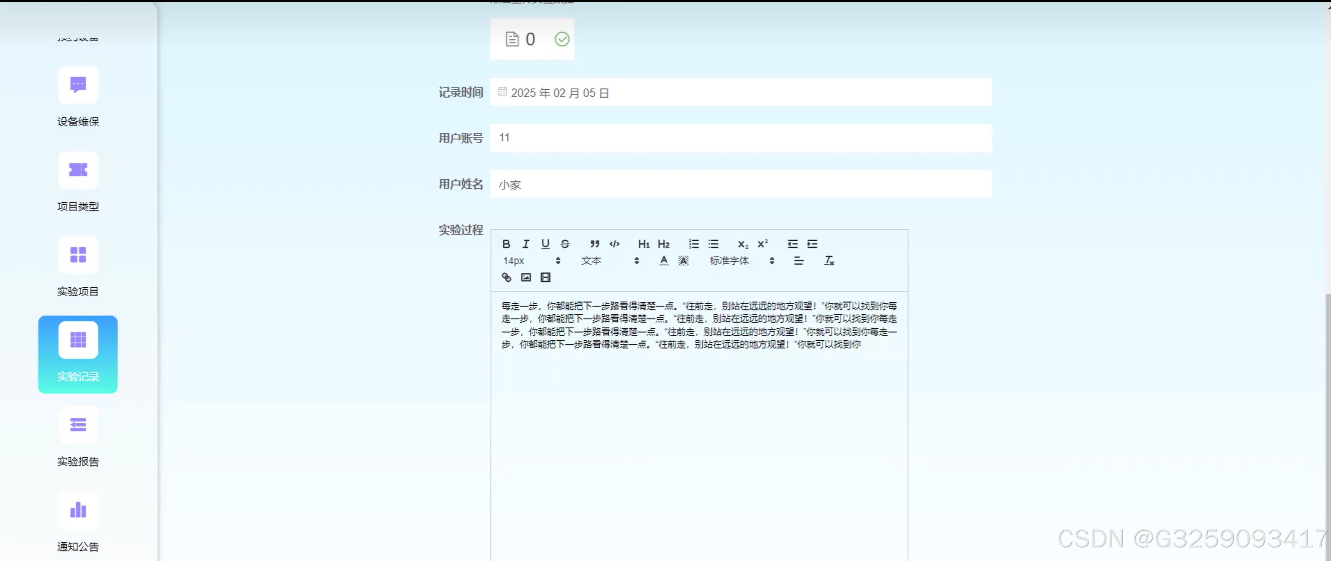This screenshot has height=561, width=1331.
Task: Insert a hyperlink in the editor
Action: coord(506,278)
